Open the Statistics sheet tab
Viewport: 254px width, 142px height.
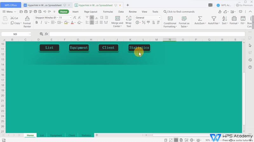tap(86, 135)
